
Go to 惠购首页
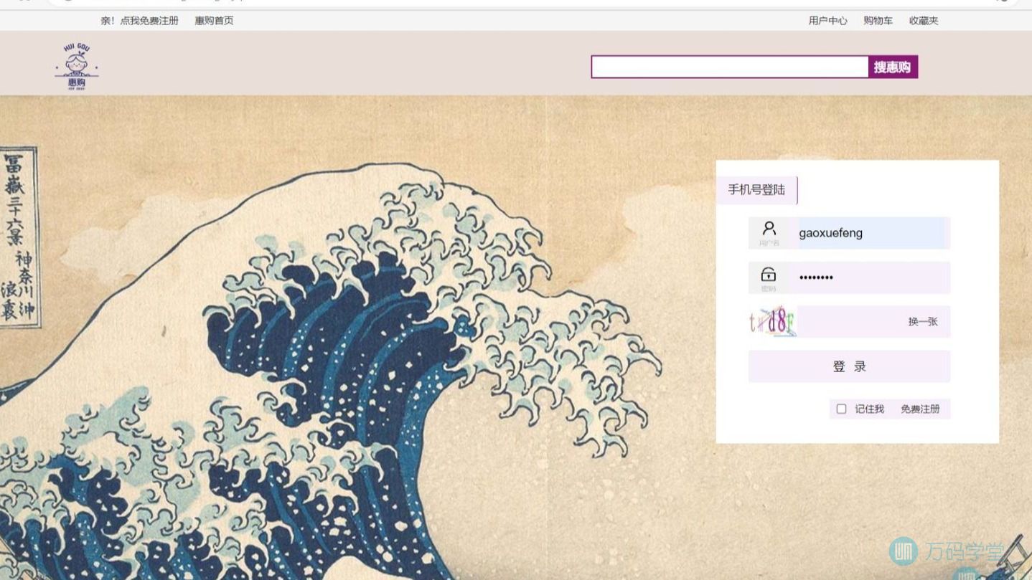click(214, 20)
